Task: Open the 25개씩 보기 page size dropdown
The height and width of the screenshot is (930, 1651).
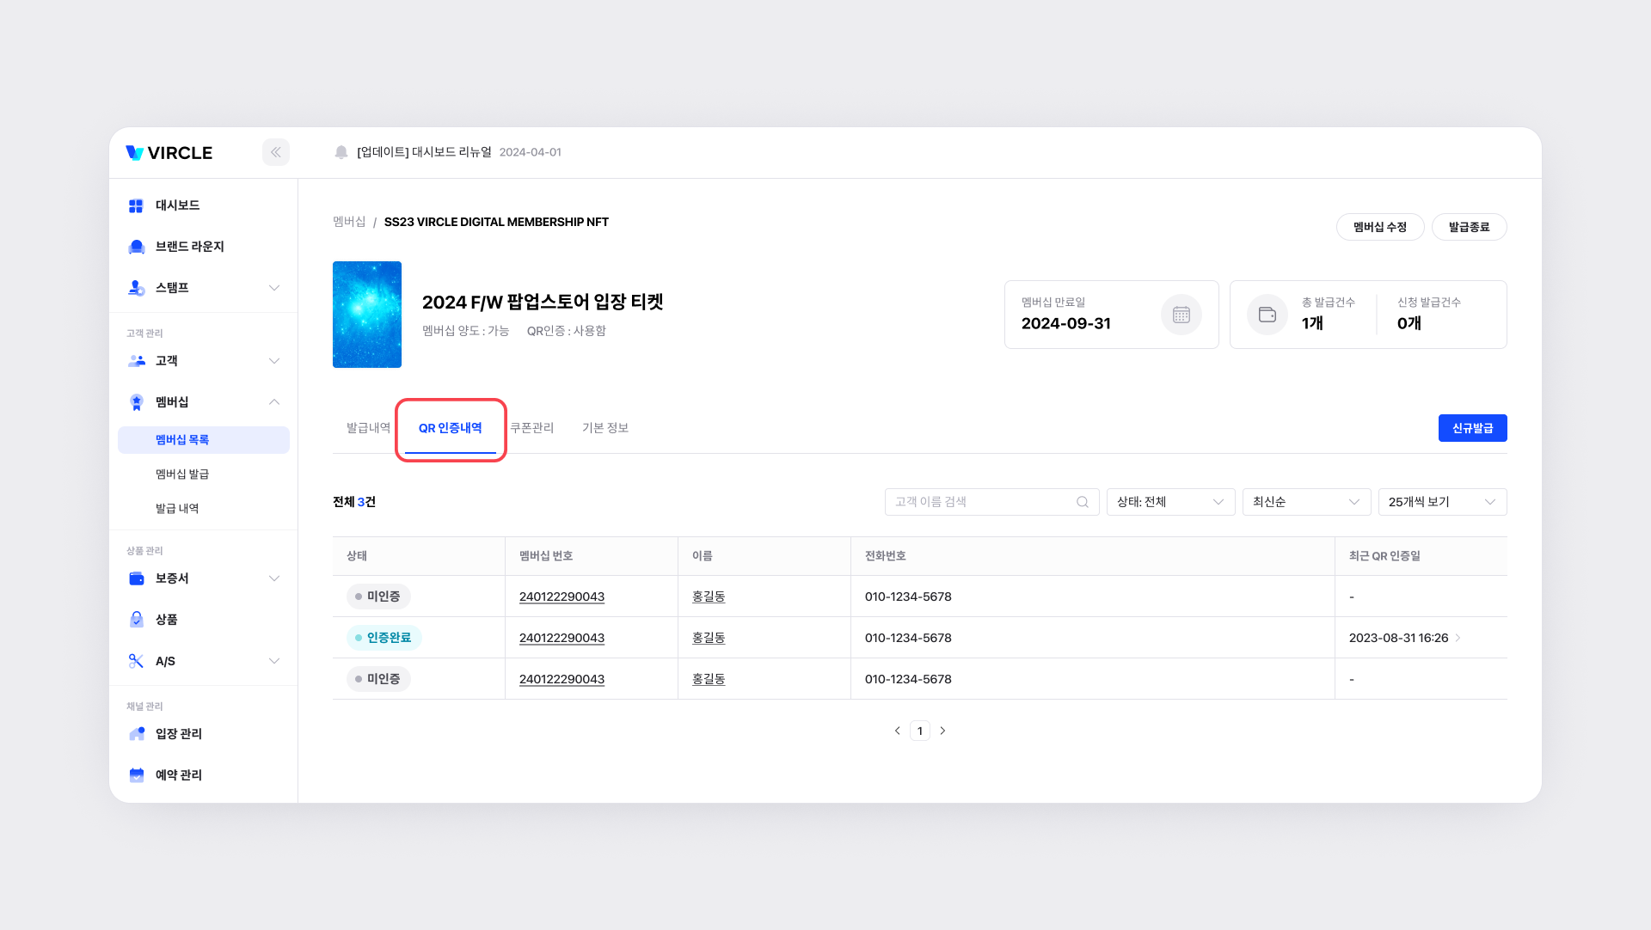Action: coord(1441,502)
